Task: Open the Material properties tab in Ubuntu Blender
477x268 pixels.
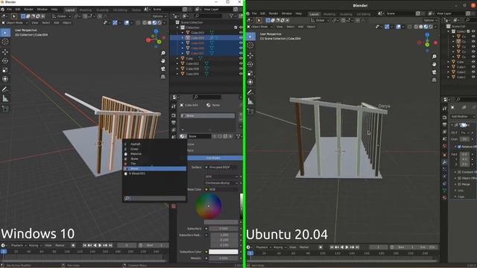Action: click(444, 197)
